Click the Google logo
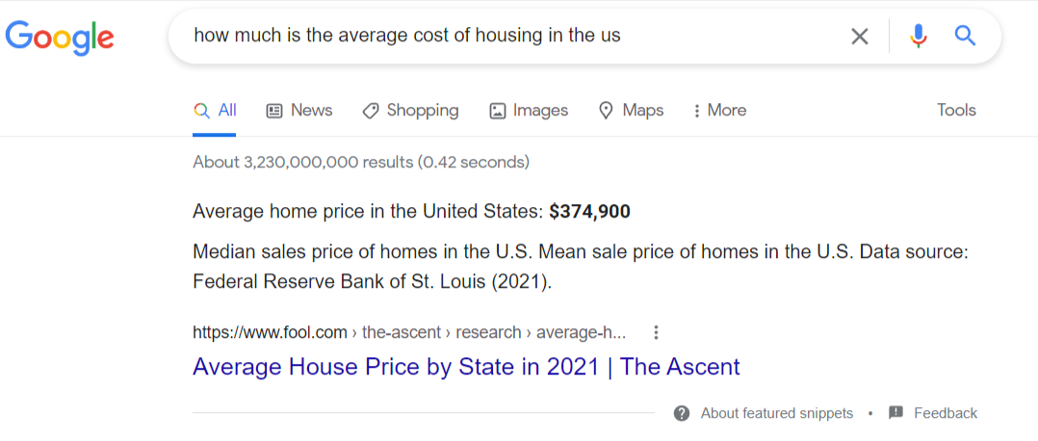The width and height of the screenshot is (1038, 441). click(x=60, y=37)
